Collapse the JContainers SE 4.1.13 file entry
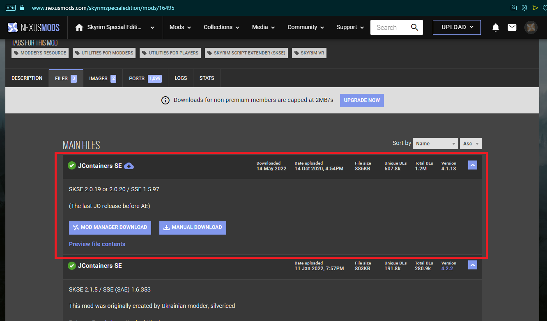 click(473, 165)
